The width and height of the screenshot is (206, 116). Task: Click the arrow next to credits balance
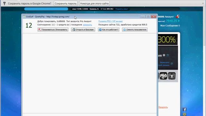[179, 21]
